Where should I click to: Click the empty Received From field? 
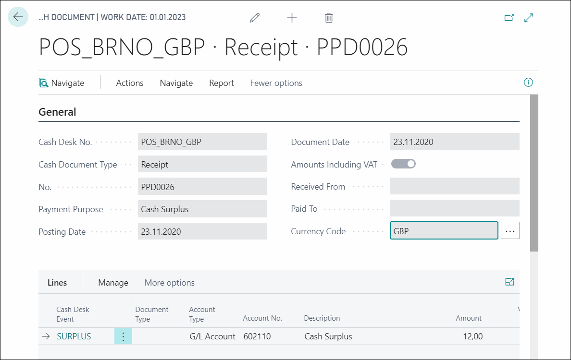pos(455,186)
